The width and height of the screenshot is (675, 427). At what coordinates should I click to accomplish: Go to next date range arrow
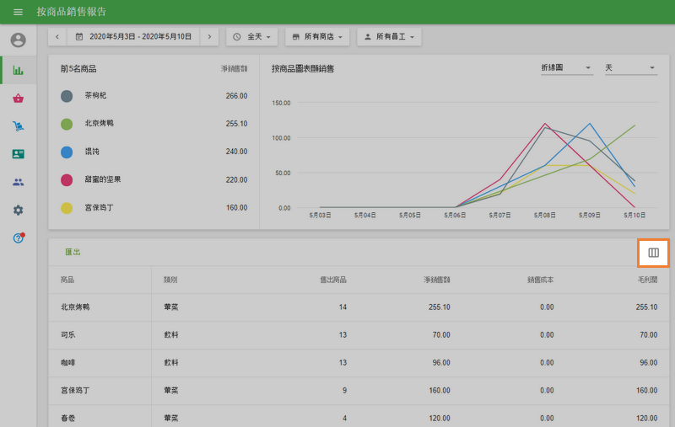pos(210,37)
